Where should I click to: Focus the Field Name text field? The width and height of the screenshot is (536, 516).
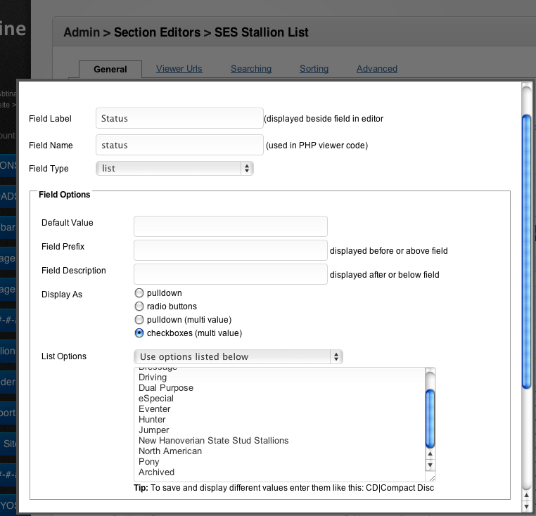point(179,146)
